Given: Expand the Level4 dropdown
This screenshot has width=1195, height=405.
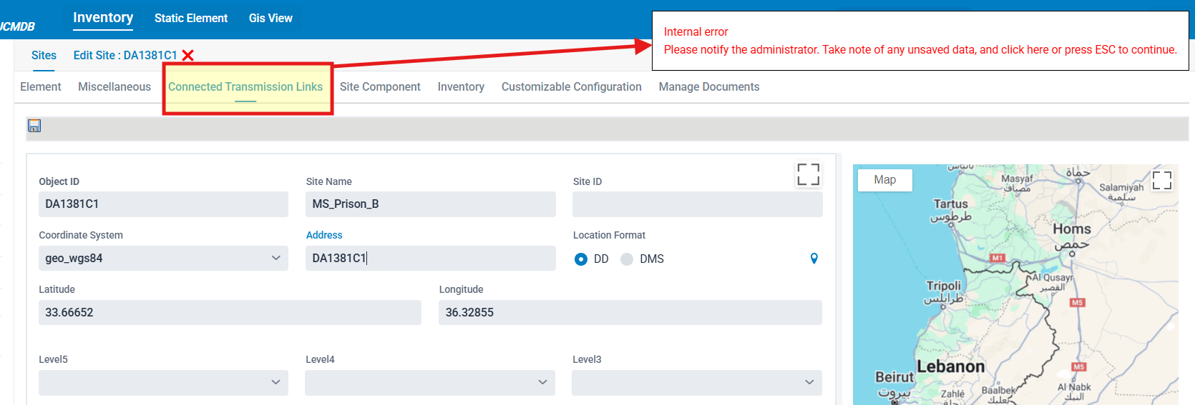Looking at the screenshot, I should tap(429, 383).
